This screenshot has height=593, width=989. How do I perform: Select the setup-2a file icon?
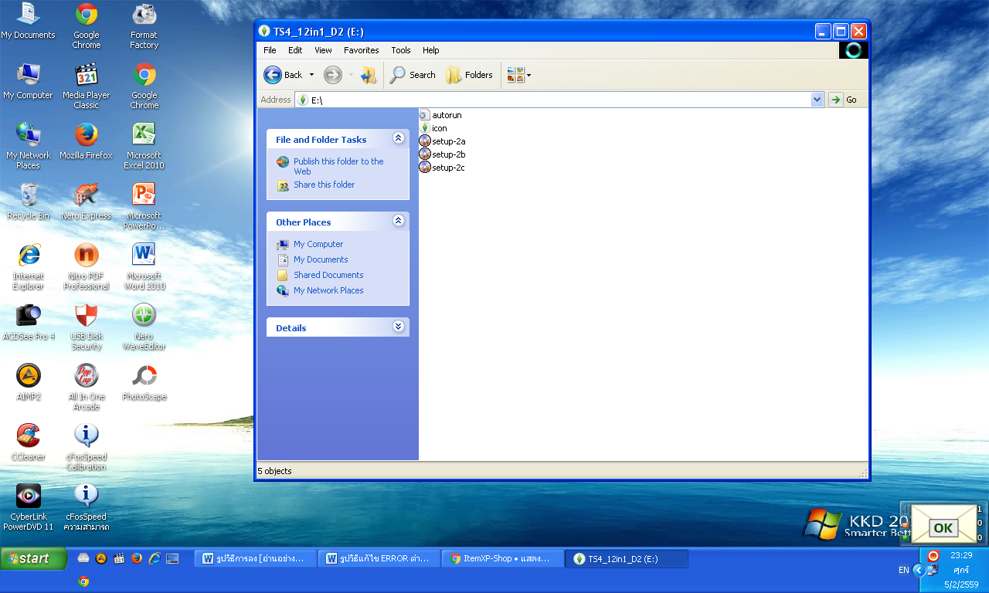point(425,141)
